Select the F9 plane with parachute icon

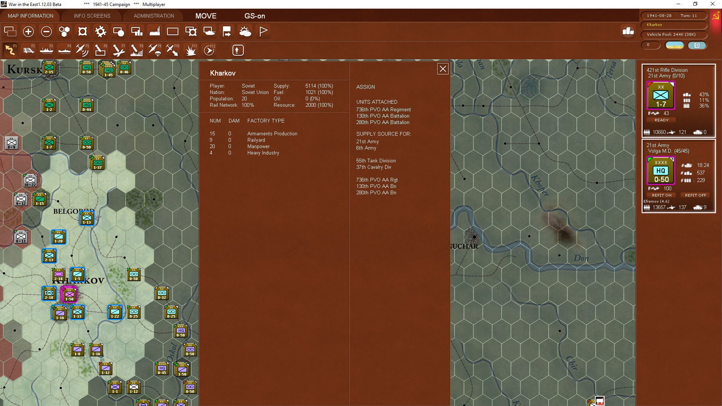click(x=155, y=50)
